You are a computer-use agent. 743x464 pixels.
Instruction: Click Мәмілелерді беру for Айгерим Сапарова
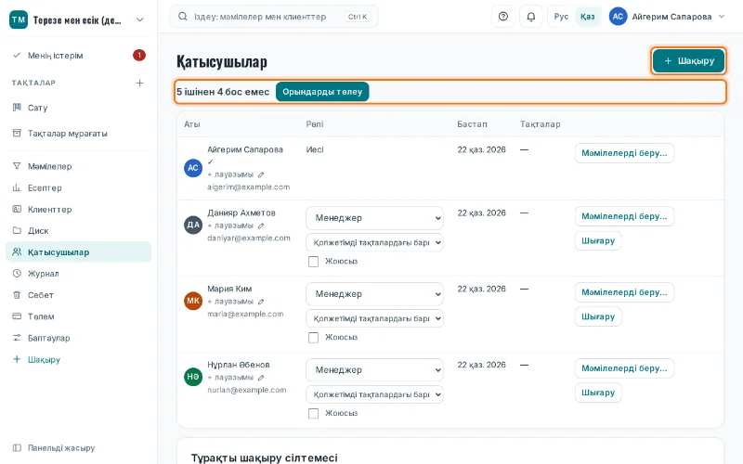point(624,153)
